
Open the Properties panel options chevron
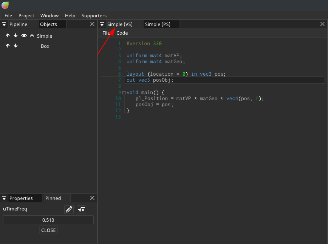(x=4, y=198)
